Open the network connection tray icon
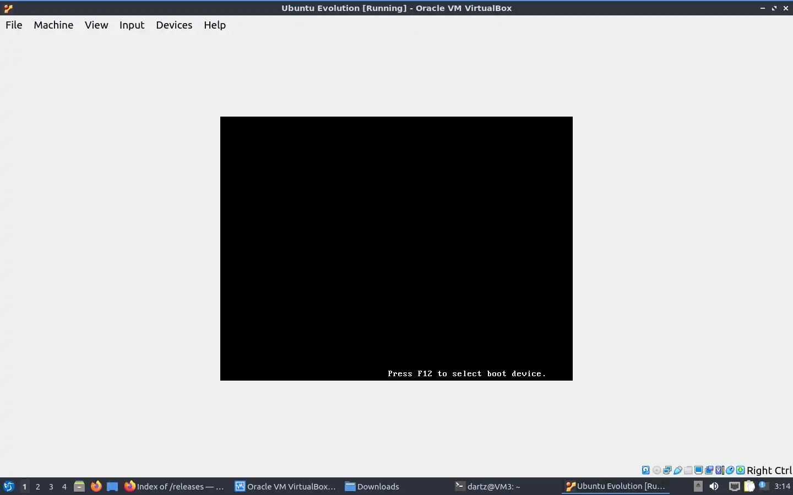The image size is (793, 495). click(x=734, y=486)
